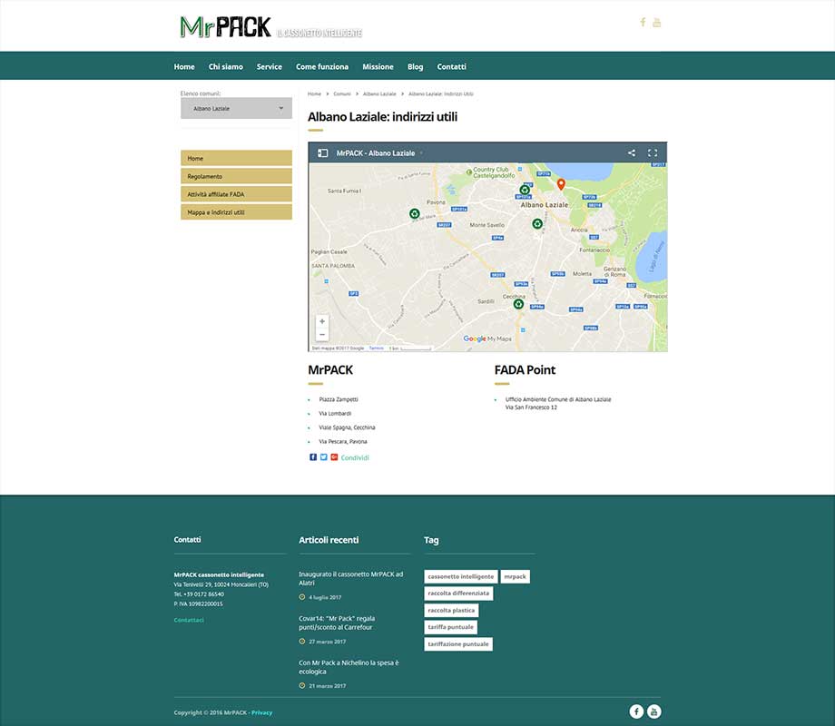The image size is (835, 726).
Task: Open the footer Facebook round icon
Action: (636, 711)
